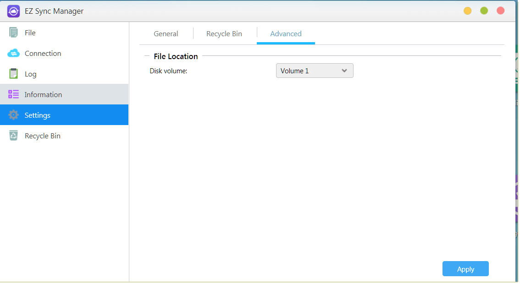Open the Information section
520x284 pixels.
(64, 94)
